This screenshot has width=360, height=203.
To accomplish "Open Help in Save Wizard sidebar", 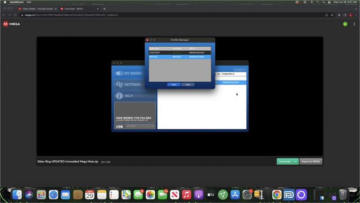I will click(x=124, y=96).
